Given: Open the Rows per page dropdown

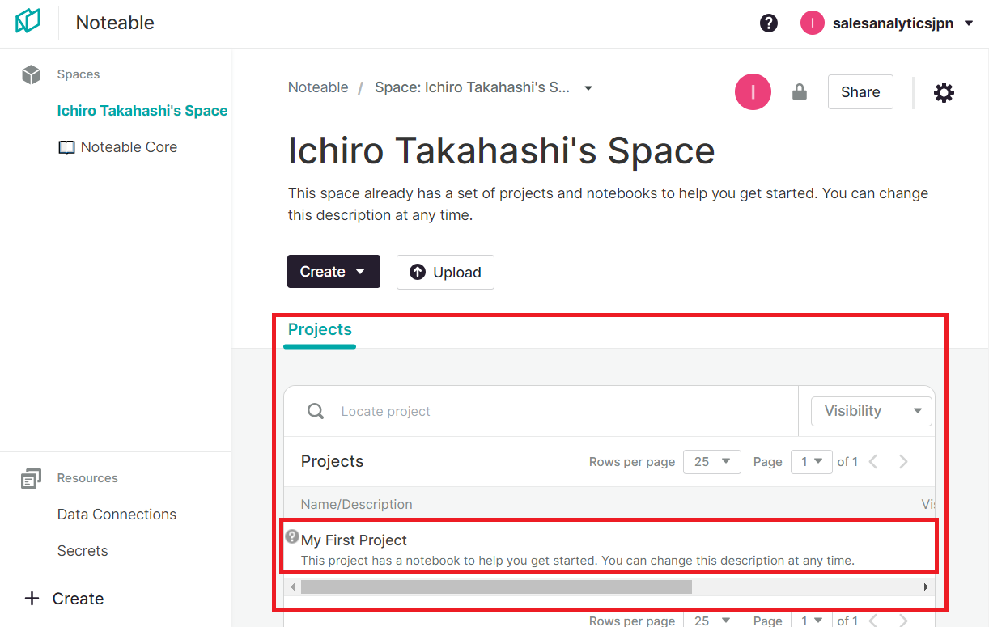Looking at the screenshot, I should 711,461.
